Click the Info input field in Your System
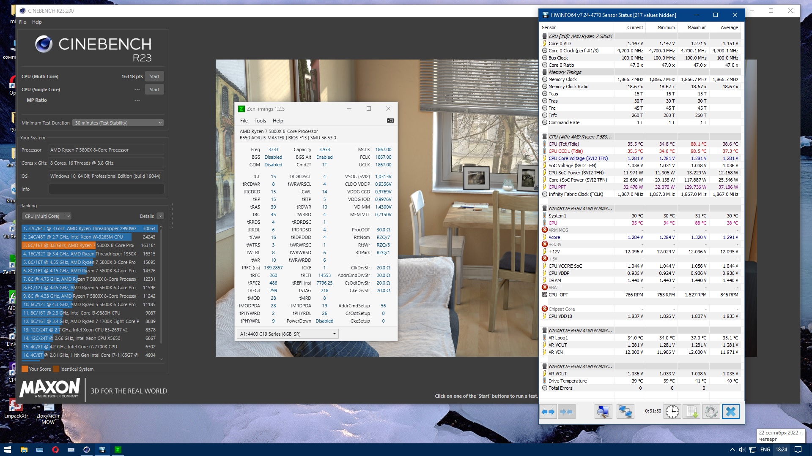This screenshot has width=812, height=456. click(106, 189)
